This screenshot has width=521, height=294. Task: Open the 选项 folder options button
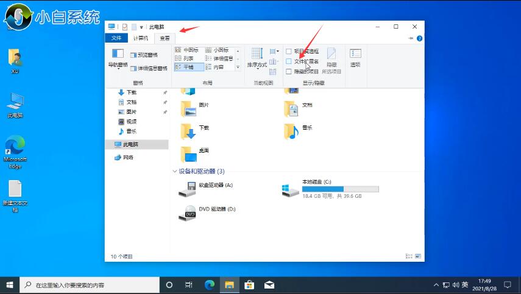pyautogui.click(x=355, y=58)
